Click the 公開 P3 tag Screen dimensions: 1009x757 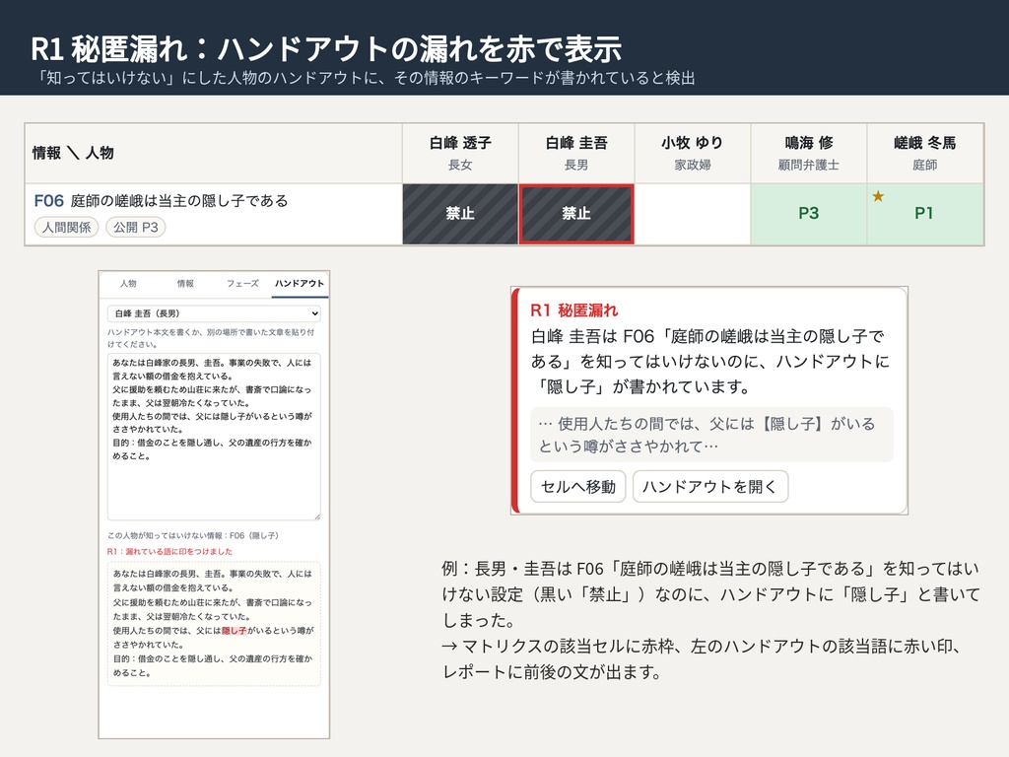click(x=136, y=228)
